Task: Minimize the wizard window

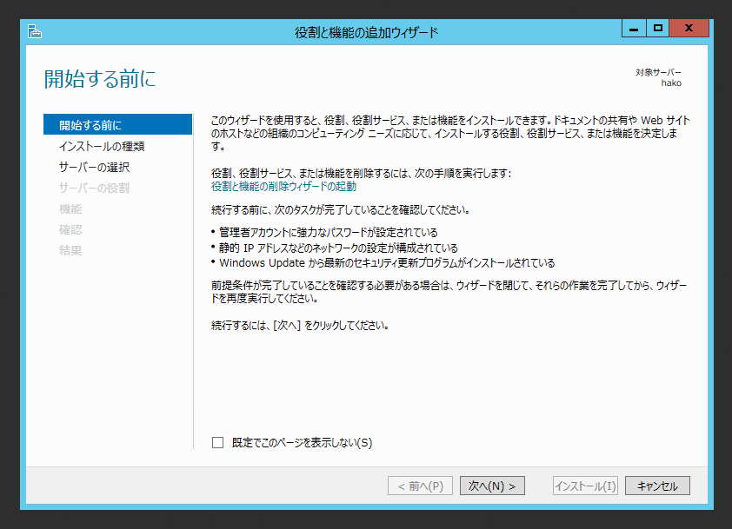Action: point(634,28)
